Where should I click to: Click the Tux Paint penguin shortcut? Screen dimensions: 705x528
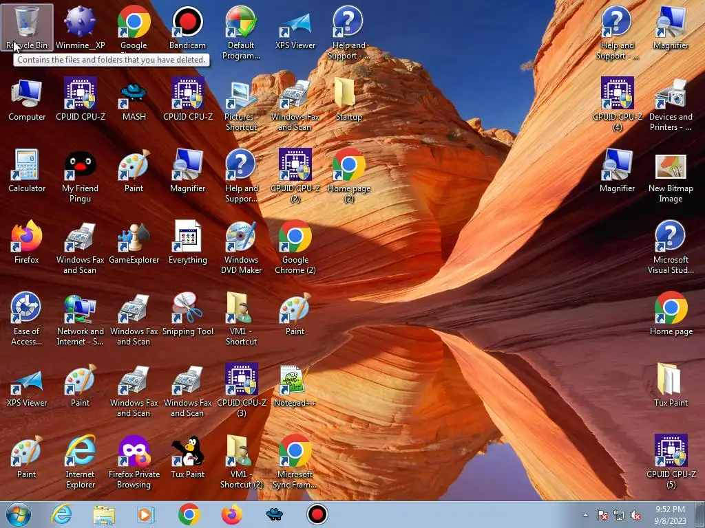coord(187,456)
